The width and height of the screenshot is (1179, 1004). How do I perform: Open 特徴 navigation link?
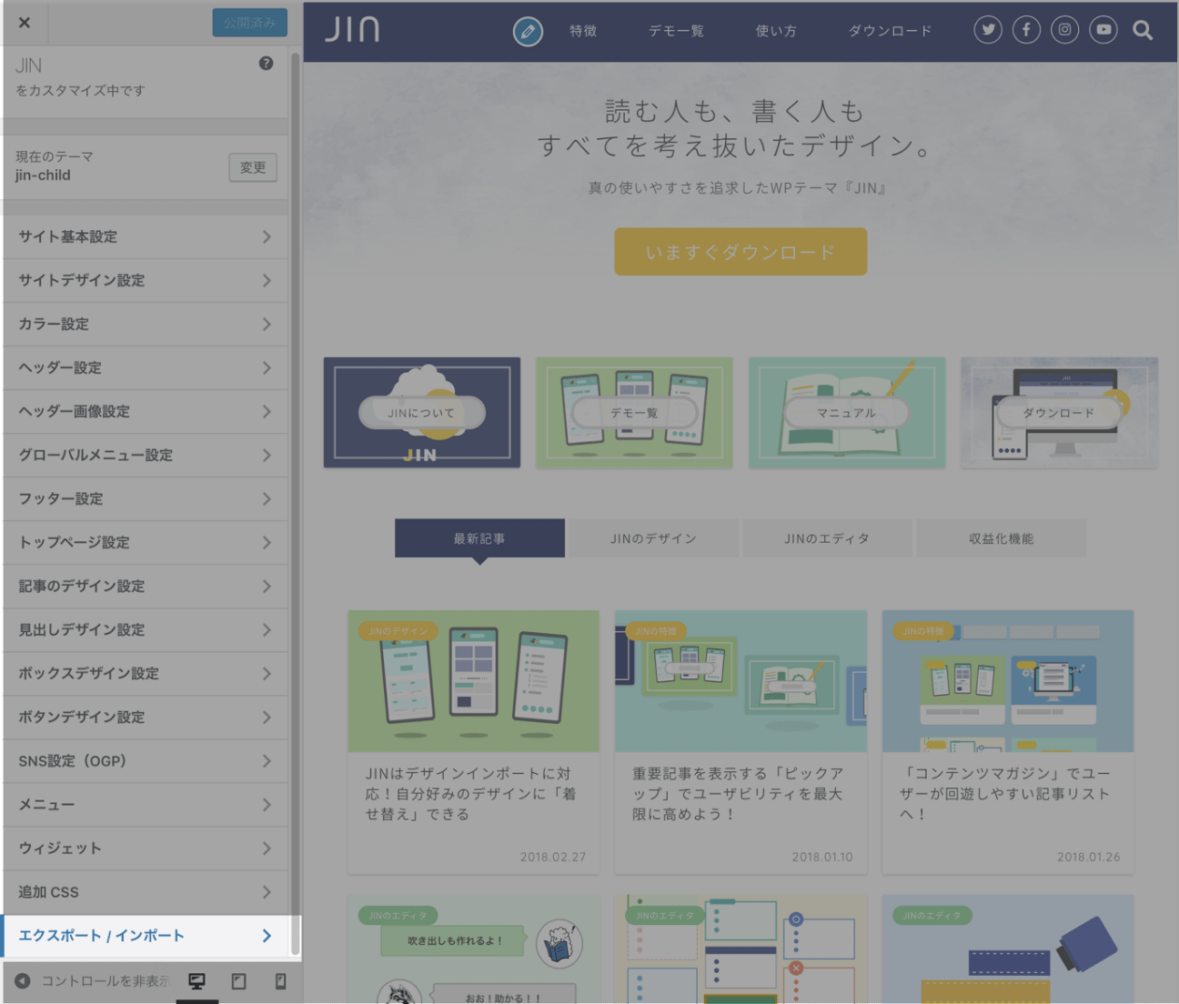[583, 31]
